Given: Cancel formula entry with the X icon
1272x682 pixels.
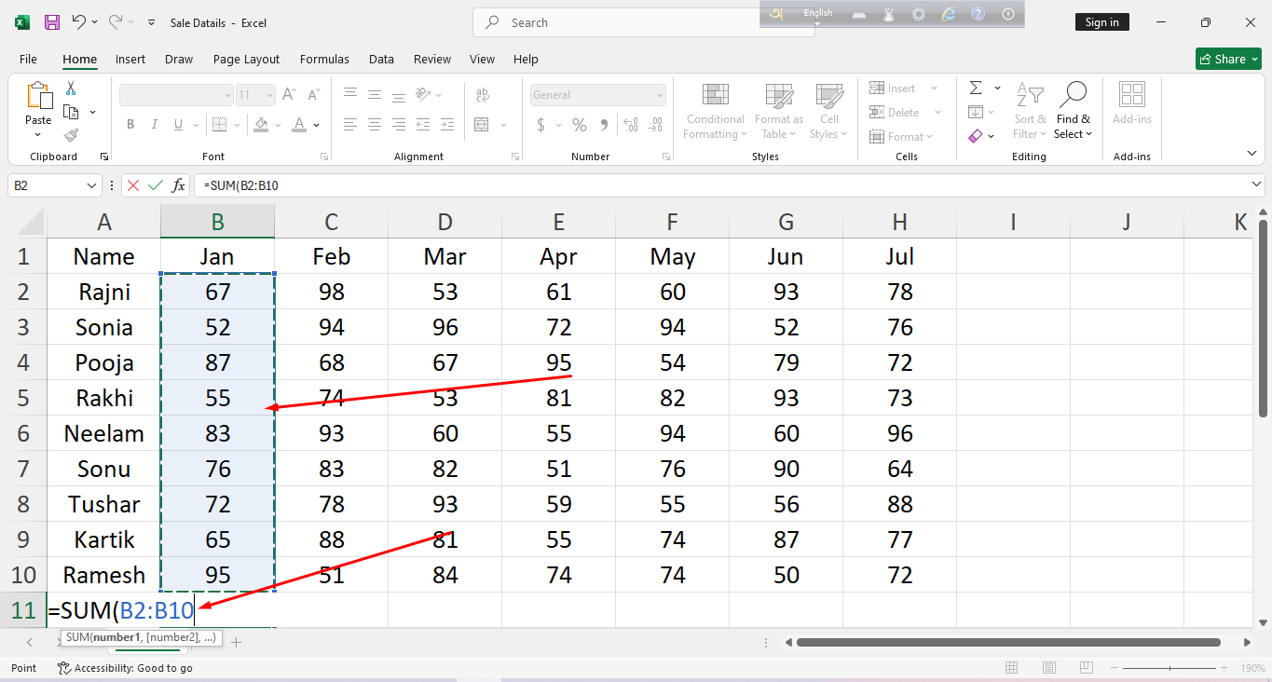Looking at the screenshot, I should click(133, 185).
